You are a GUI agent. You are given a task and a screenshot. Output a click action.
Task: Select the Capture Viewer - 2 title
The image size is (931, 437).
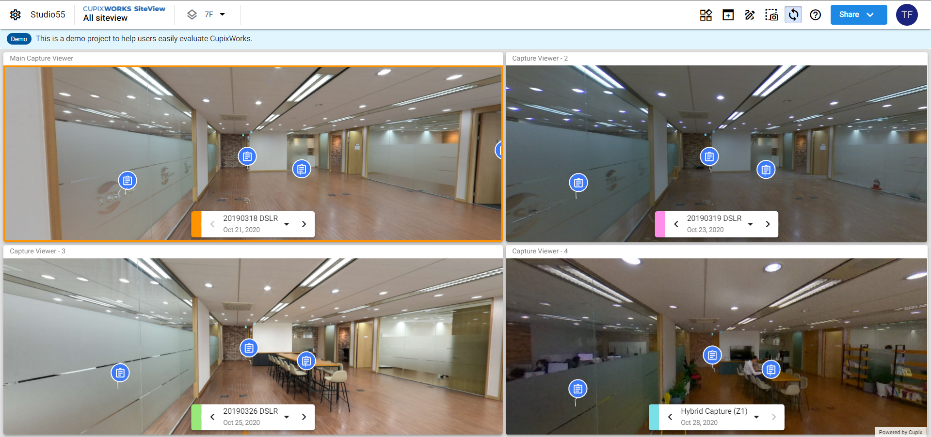point(540,58)
